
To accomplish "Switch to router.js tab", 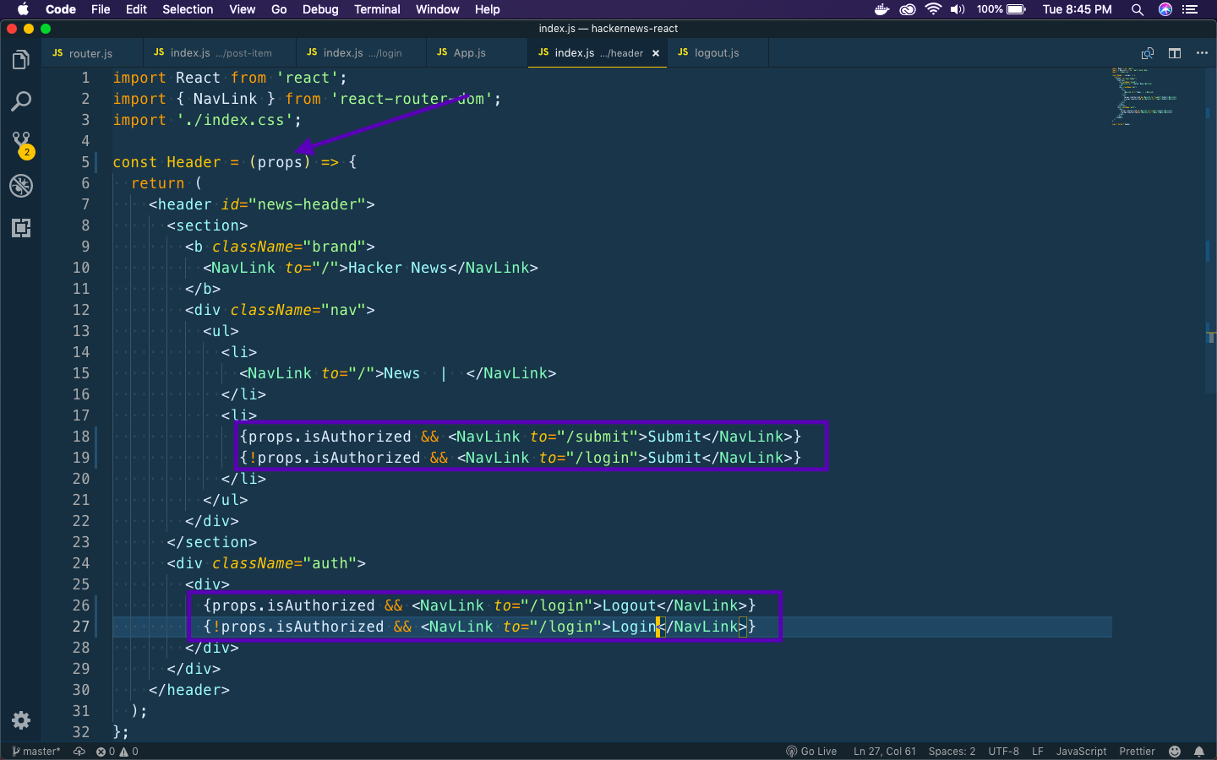I will tap(92, 53).
